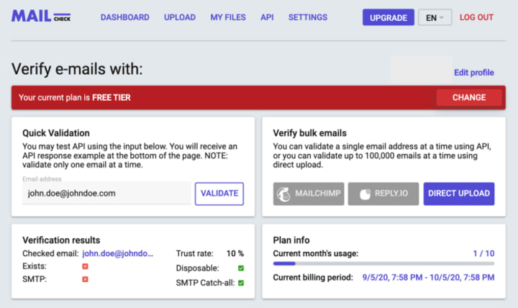
Task: Click the red SMTP status icon
Action: [85, 279]
